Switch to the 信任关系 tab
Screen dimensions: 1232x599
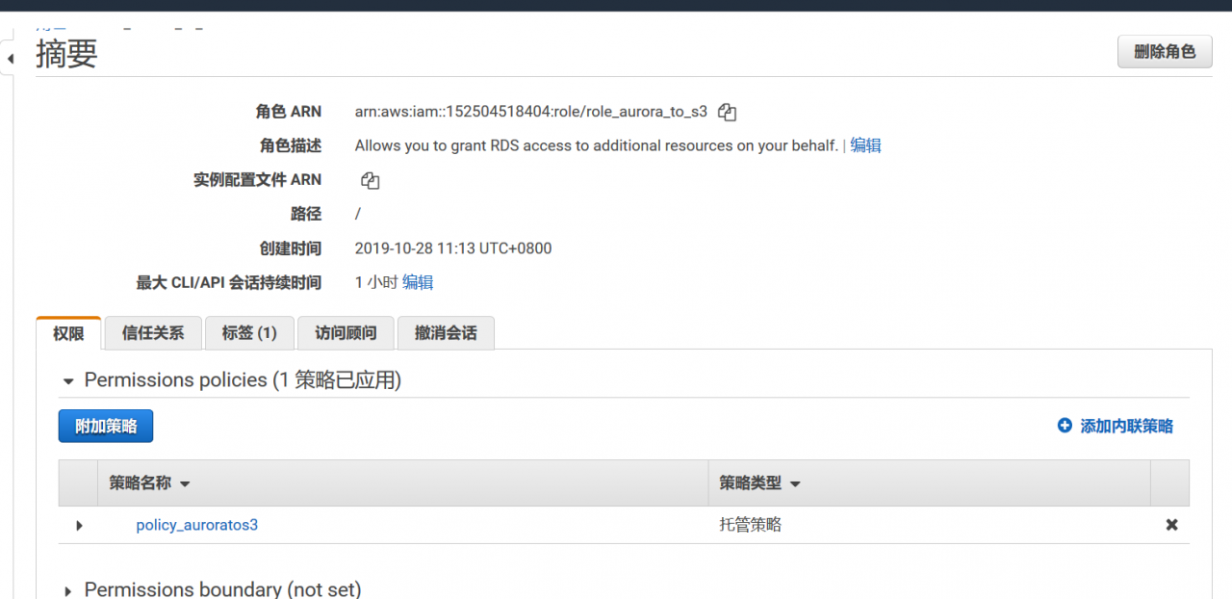click(x=153, y=333)
